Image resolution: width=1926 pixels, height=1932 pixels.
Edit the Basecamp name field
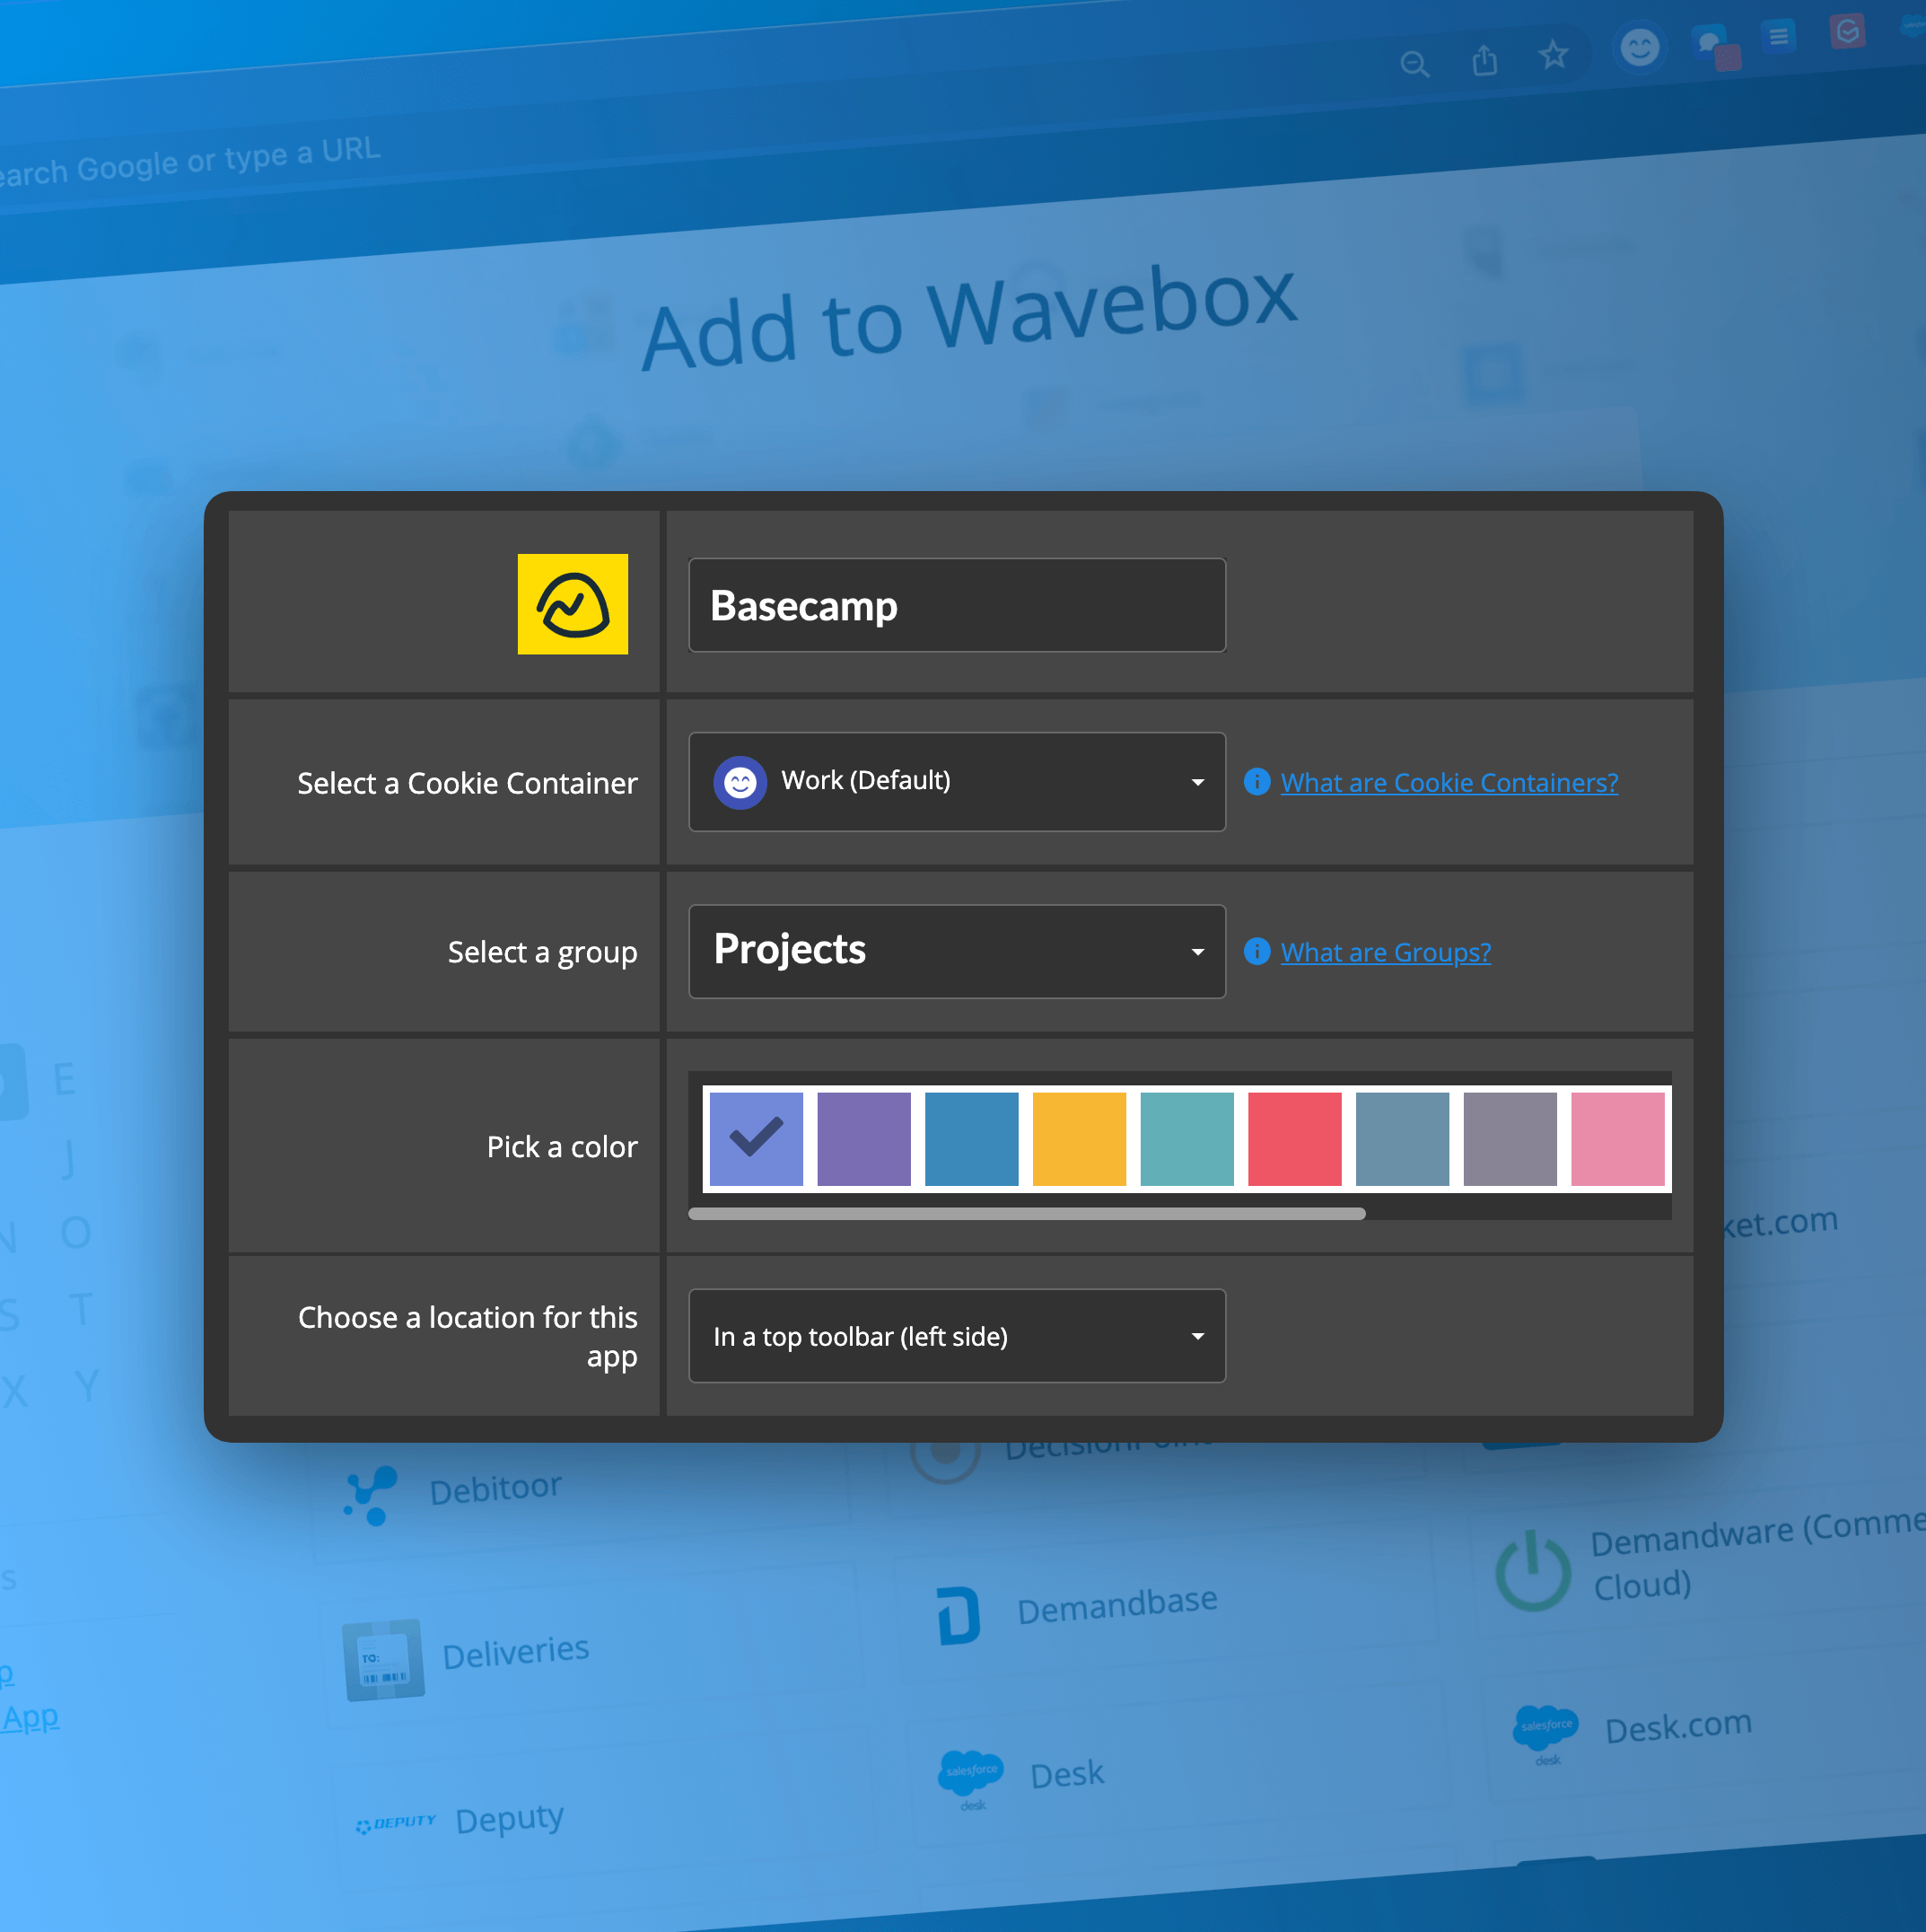(957, 605)
